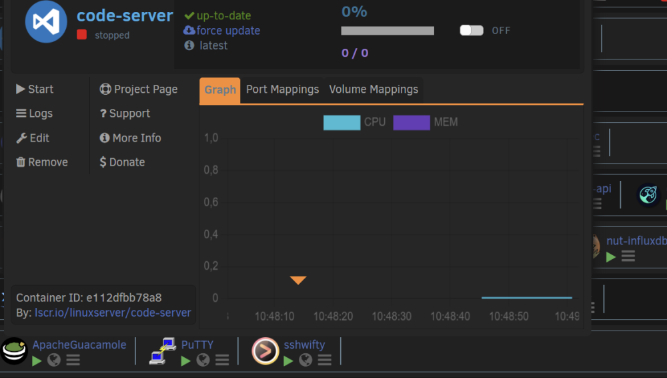Click the PuTTY computers logo icon
Viewport: 667px width, 378px height.
[x=163, y=351]
